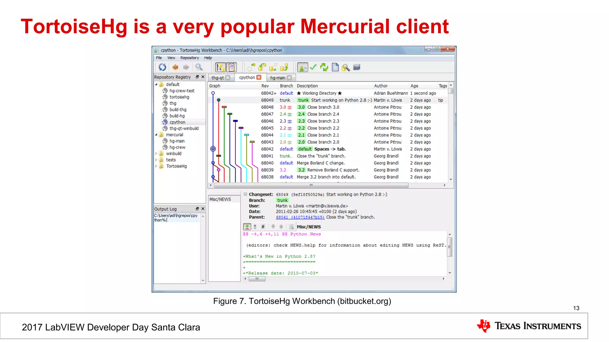Click the Incoming changesets toolbar icon
The width and height of the screenshot is (609, 342).
[251, 67]
